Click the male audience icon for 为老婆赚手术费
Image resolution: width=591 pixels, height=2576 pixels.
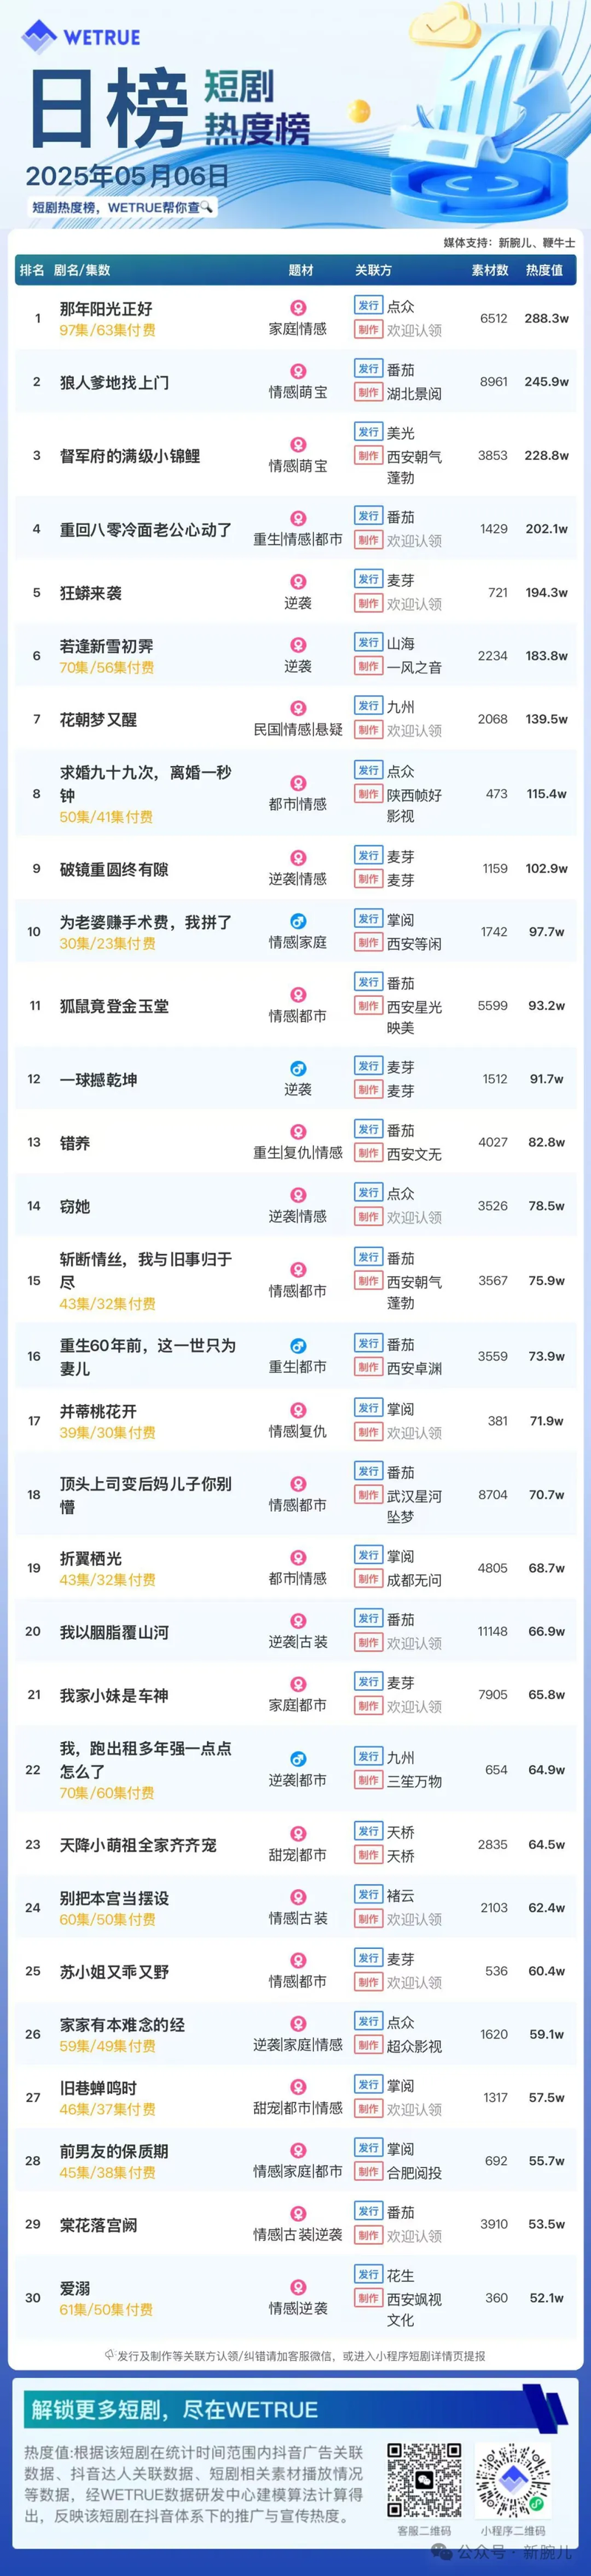(x=298, y=921)
